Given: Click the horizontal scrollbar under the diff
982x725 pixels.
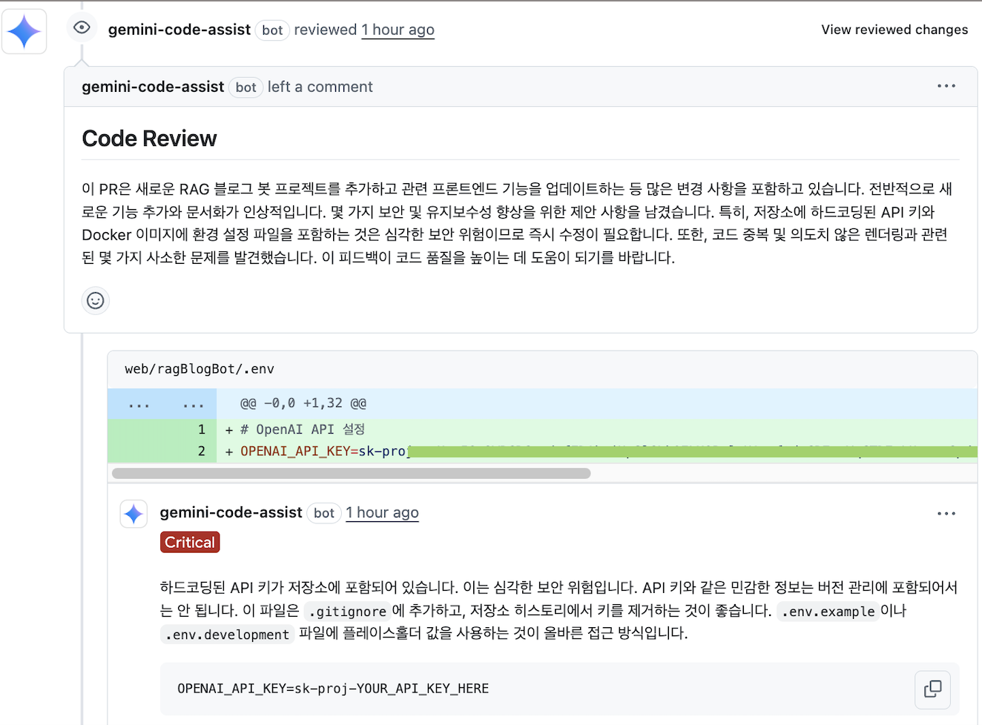Looking at the screenshot, I should [352, 473].
